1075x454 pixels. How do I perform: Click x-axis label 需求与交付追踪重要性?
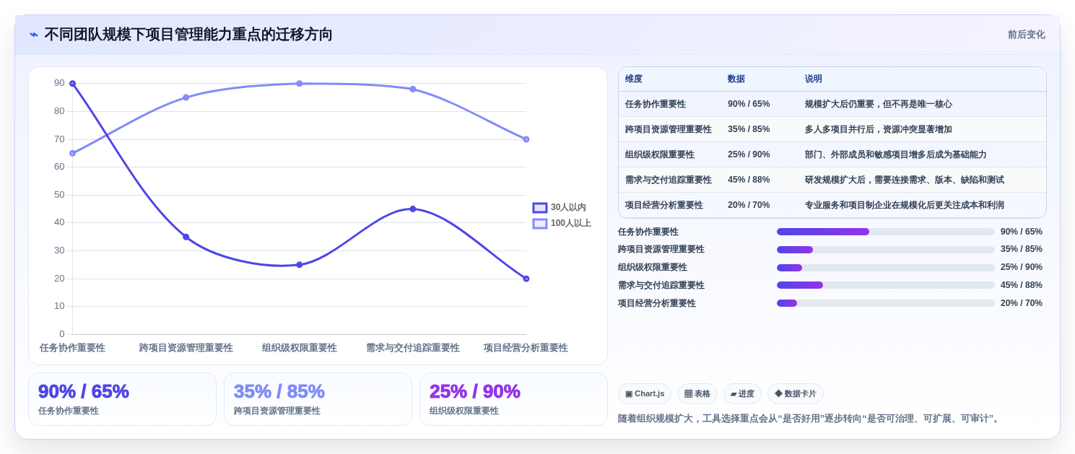pos(413,348)
